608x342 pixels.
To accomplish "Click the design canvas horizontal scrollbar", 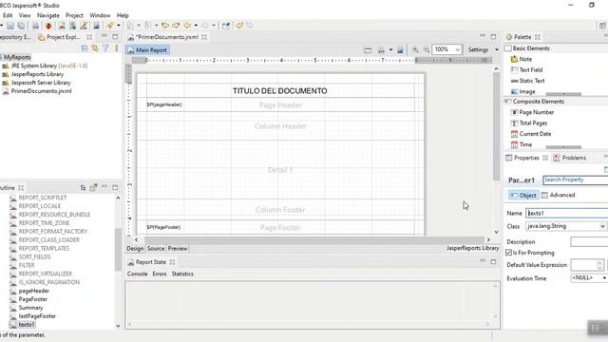I will click(x=313, y=240).
